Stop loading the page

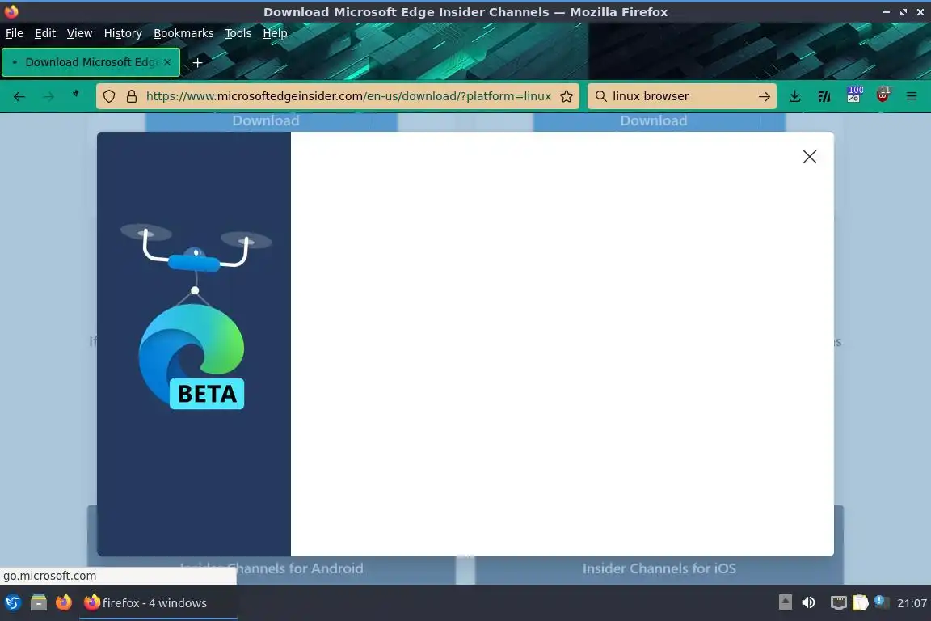pos(75,95)
